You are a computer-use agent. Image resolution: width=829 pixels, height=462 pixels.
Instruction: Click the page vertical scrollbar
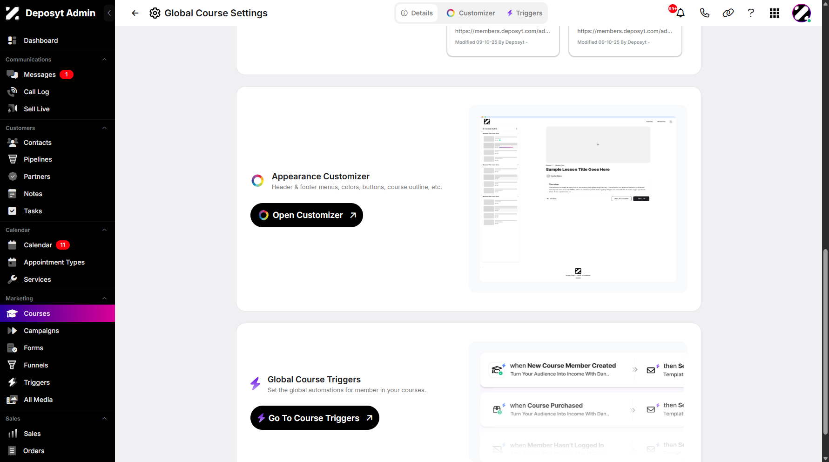[825, 342]
